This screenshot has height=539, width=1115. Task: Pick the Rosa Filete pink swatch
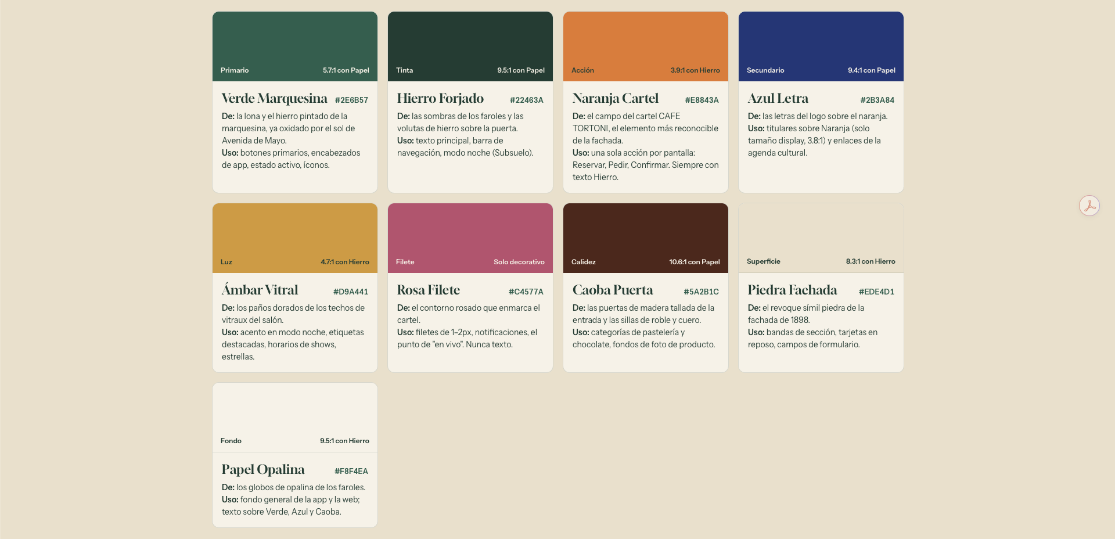470,238
